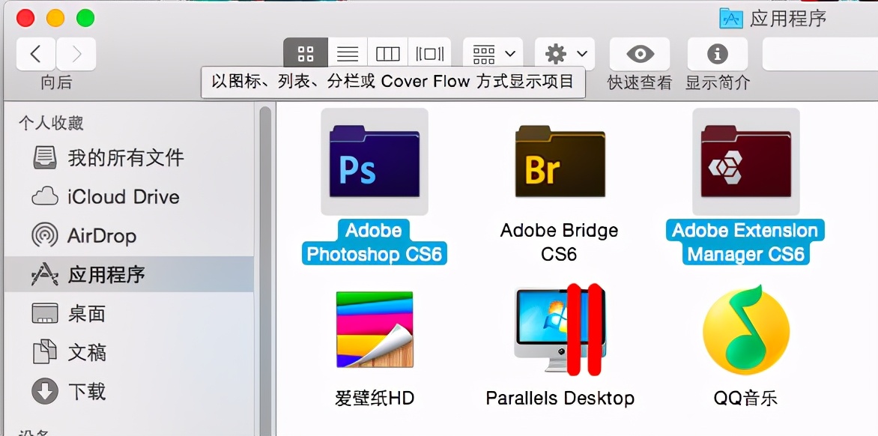Select Adobe Extension Manager CS6
The width and height of the screenshot is (878, 436).
[x=745, y=161]
